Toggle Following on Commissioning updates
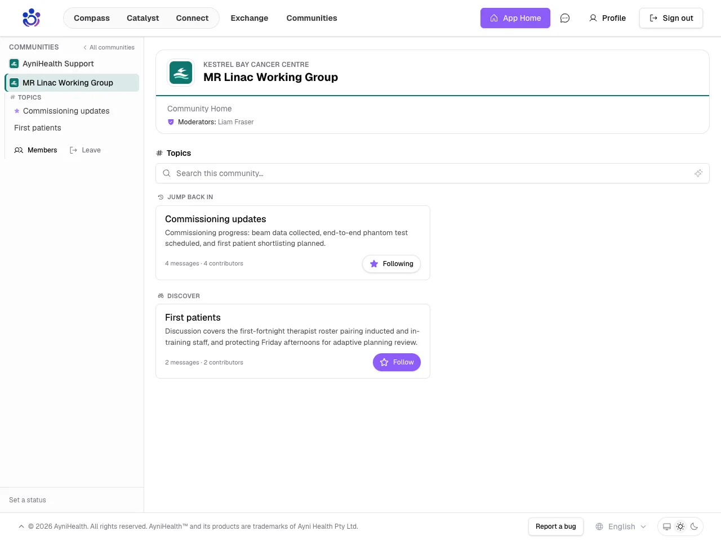721x540 pixels. tap(391, 264)
